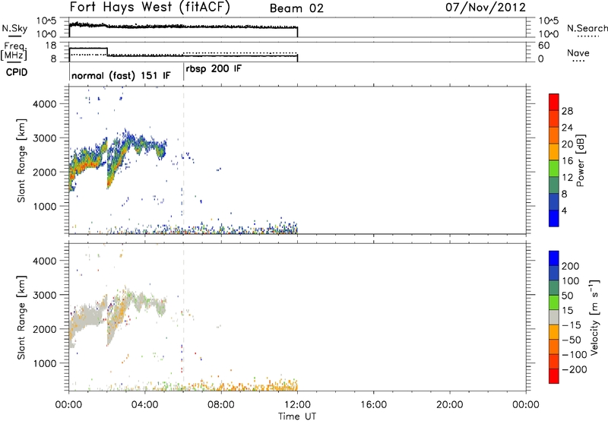Click the CPID boundary tick before 'rbsp'

pyautogui.click(x=183, y=72)
